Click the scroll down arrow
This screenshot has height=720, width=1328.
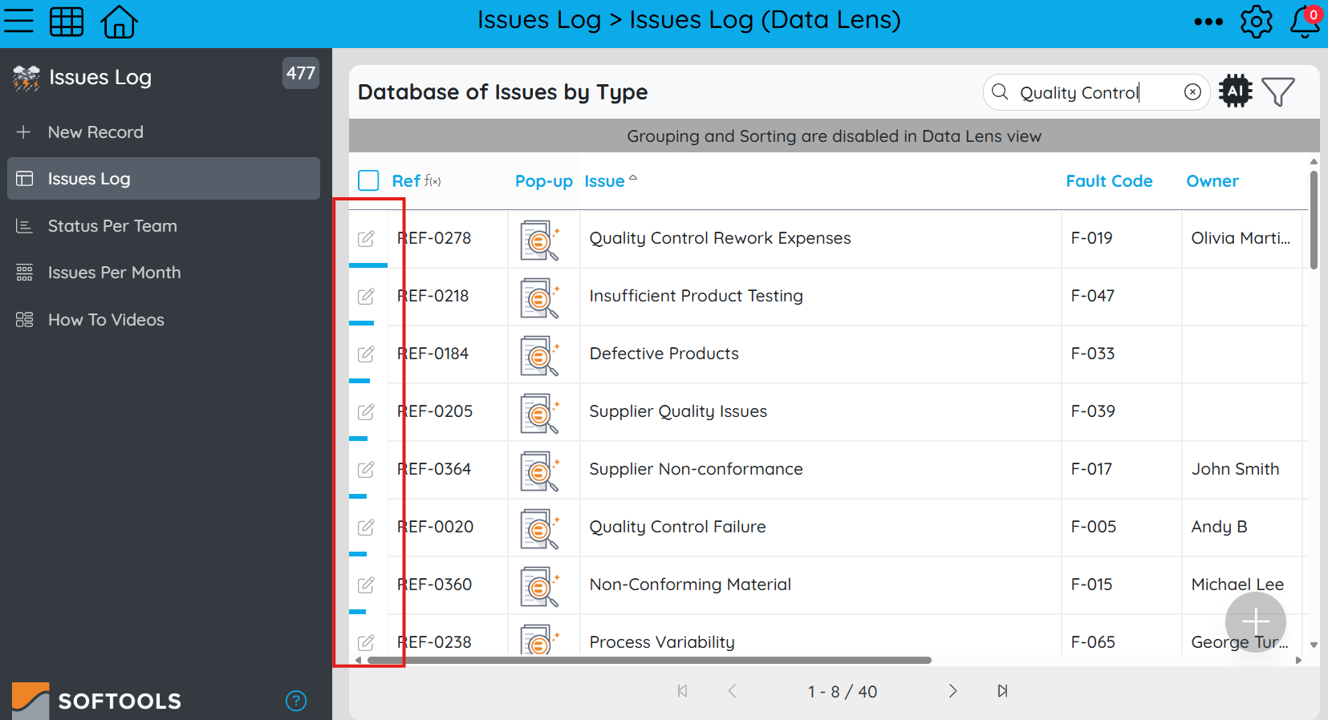(x=1314, y=645)
